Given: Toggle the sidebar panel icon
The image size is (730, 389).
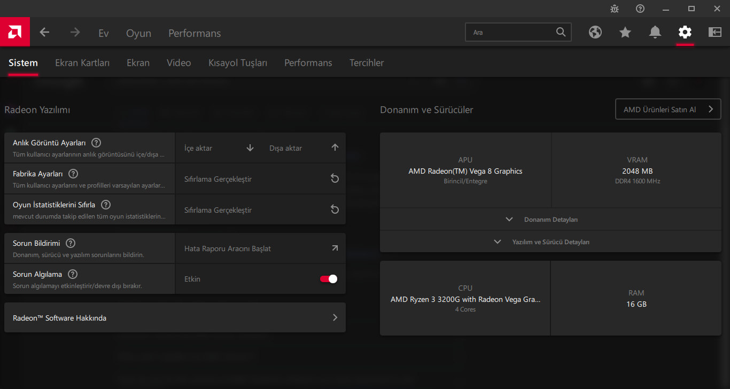Looking at the screenshot, I should [x=715, y=33].
